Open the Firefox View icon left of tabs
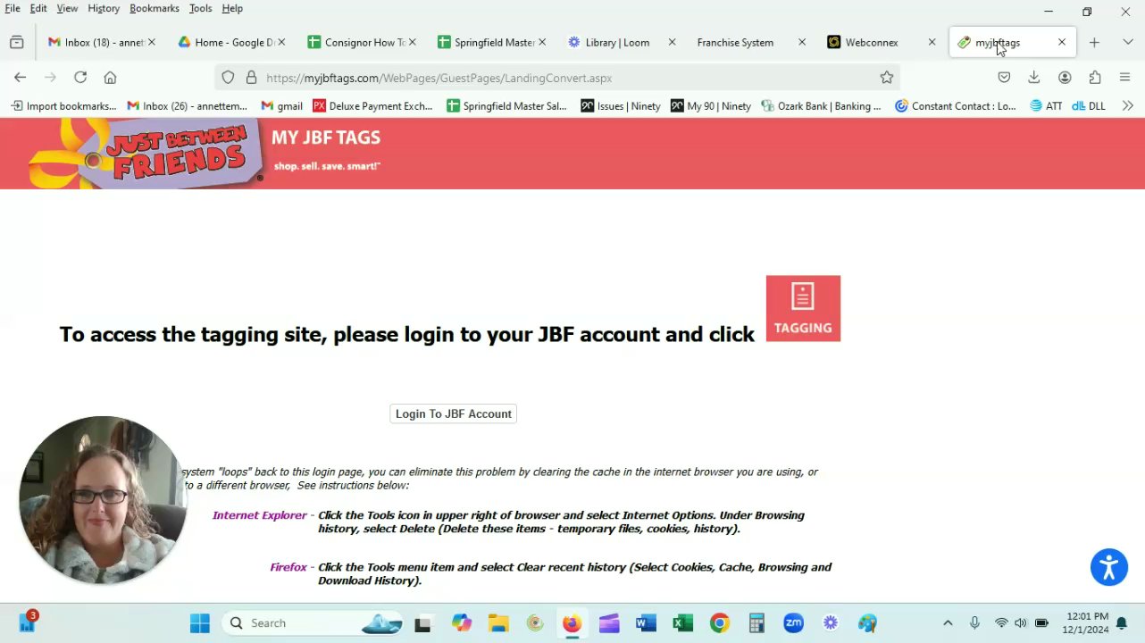 click(17, 42)
